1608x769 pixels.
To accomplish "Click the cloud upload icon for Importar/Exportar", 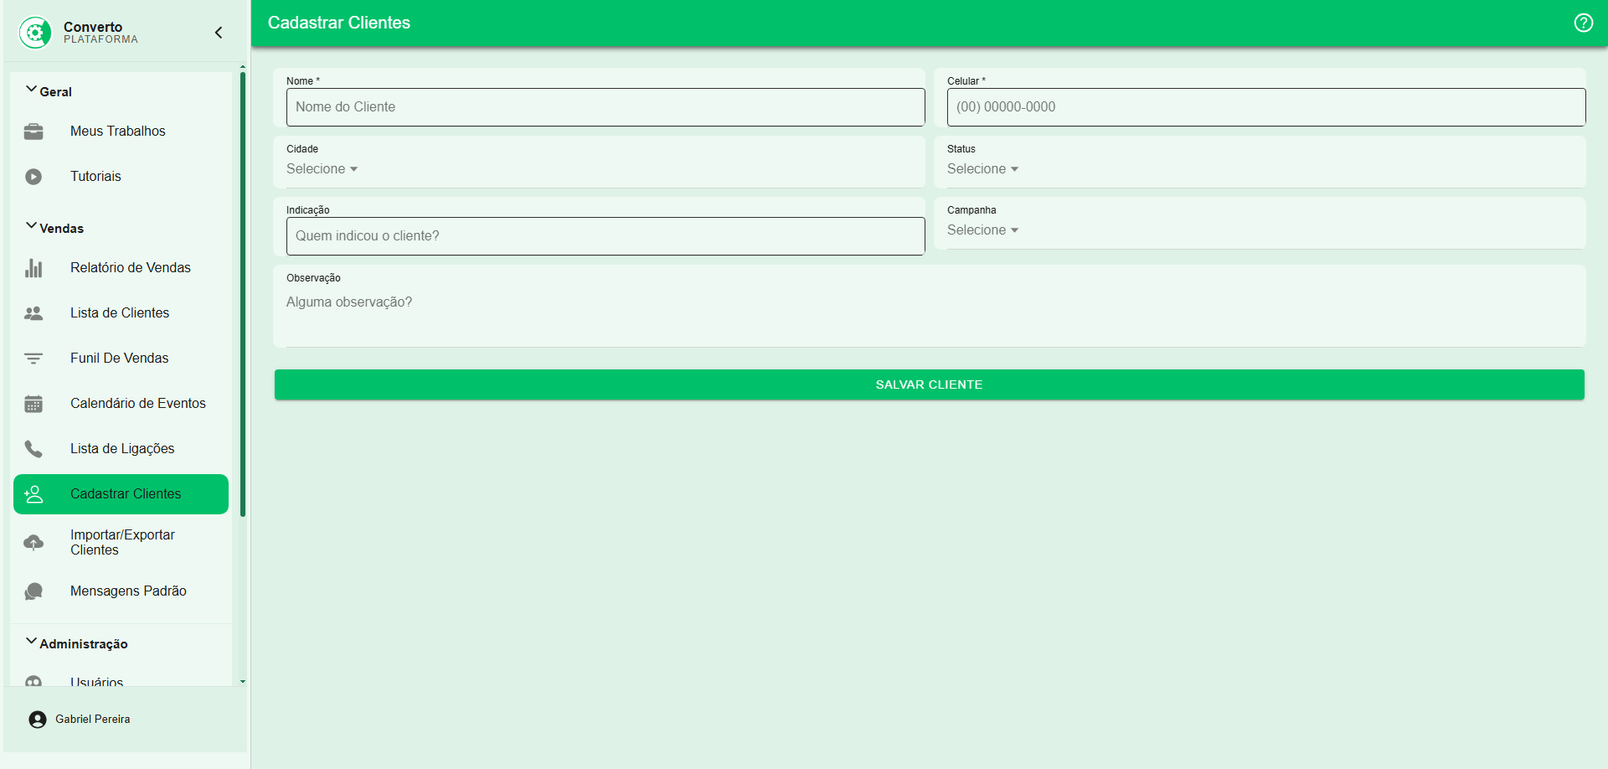I will click(x=33, y=543).
